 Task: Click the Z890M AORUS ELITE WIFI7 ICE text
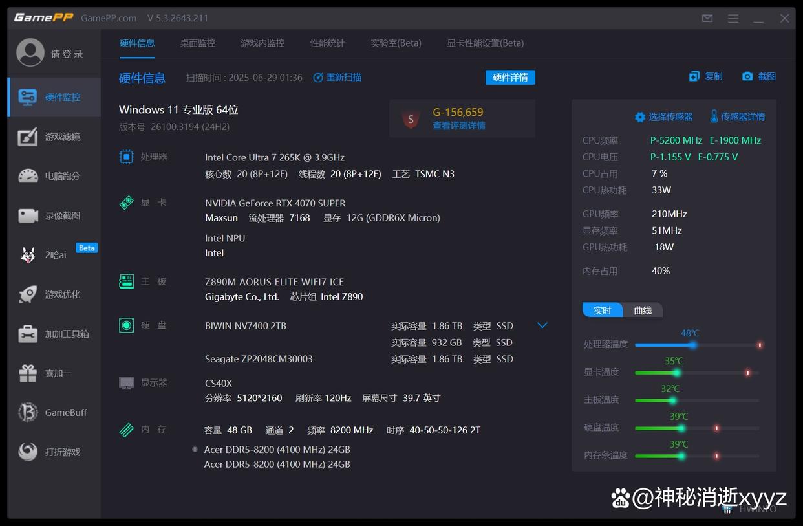pyautogui.click(x=274, y=282)
